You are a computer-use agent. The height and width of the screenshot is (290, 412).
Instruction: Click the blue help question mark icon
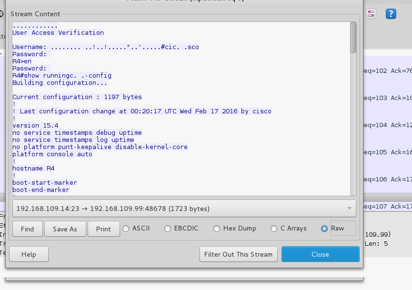pos(391,14)
